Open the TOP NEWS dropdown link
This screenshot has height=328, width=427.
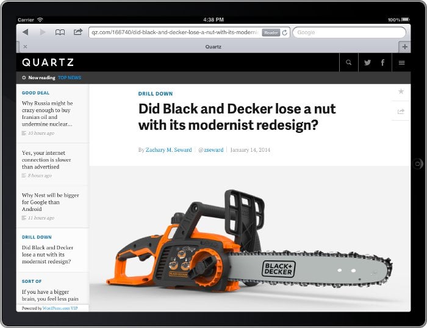point(70,77)
